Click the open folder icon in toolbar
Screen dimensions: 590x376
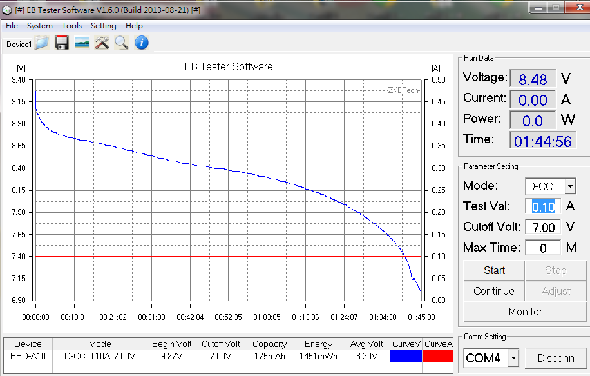pos(42,43)
